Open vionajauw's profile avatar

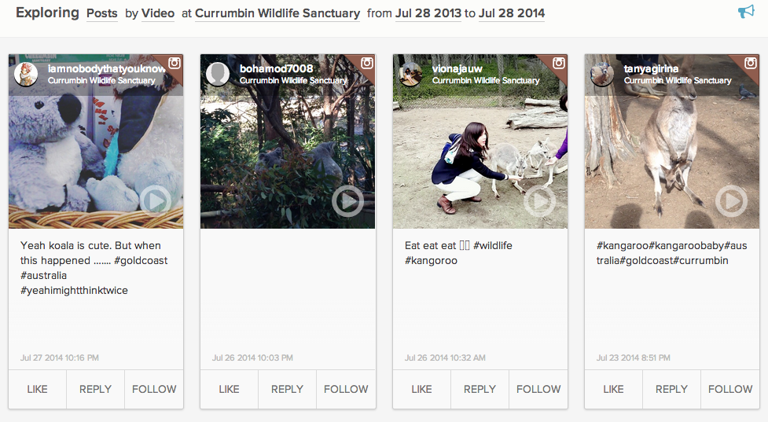[x=410, y=74]
